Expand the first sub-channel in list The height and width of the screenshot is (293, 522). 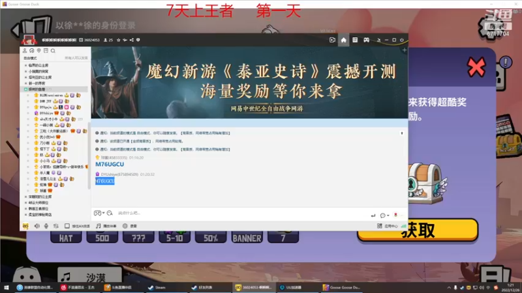(x=25, y=65)
